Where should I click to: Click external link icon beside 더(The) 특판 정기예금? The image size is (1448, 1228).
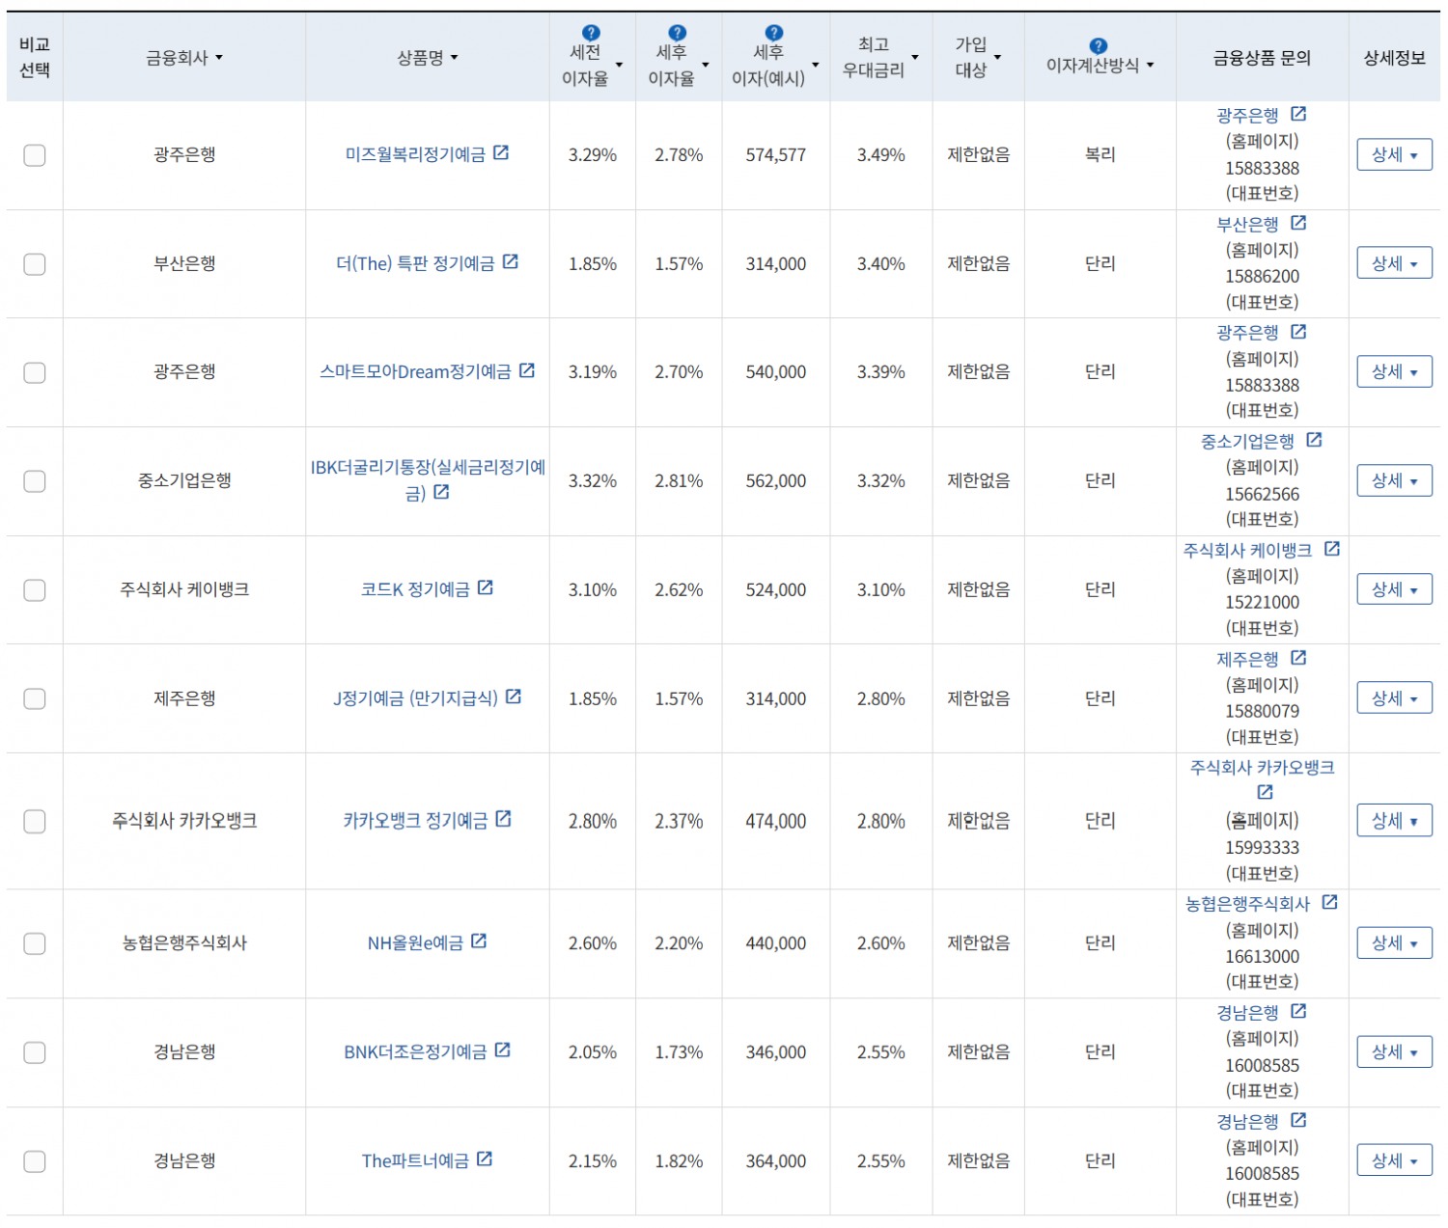click(511, 261)
